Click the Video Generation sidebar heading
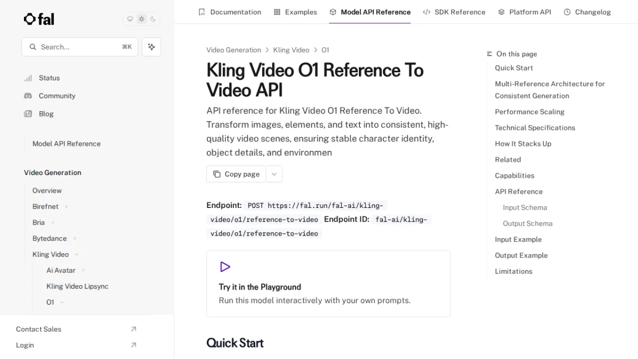 click(x=53, y=172)
